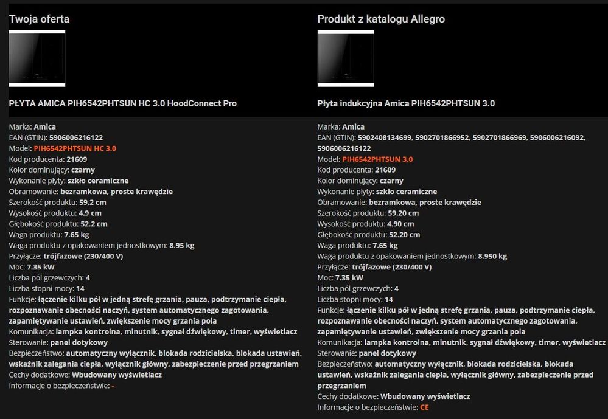Click the Twoja oferta heading
608x419 pixels.
coord(39,19)
